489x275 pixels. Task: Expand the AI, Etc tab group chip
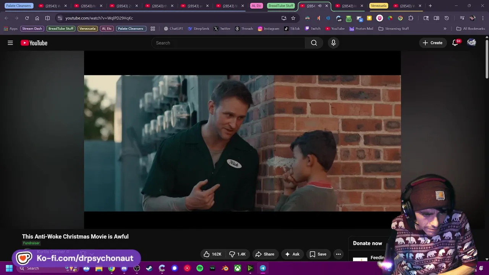[x=256, y=6]
